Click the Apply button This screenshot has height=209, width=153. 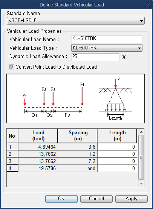pyautogui.click(x=132, y=199)
